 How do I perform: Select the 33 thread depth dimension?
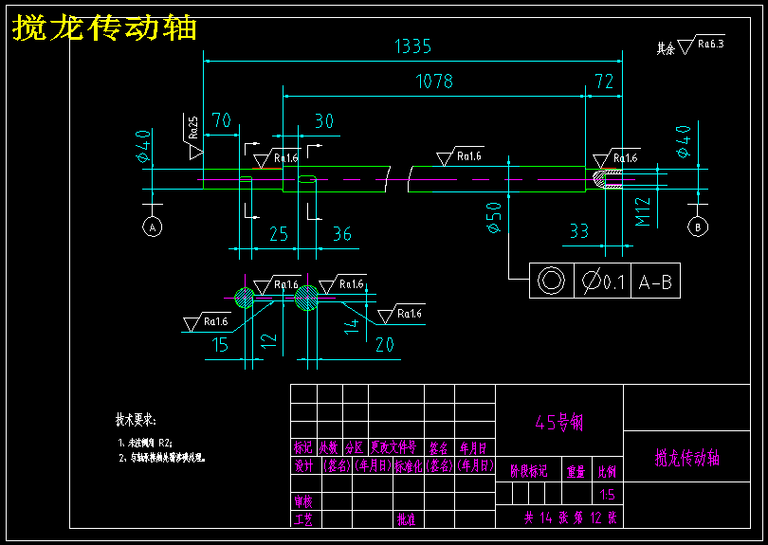pyautogui.click(x=579, y=231)
